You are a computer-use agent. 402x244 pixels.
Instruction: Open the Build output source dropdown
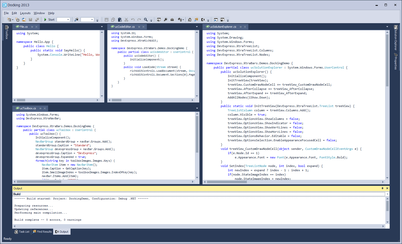click(x=387, y=194)
